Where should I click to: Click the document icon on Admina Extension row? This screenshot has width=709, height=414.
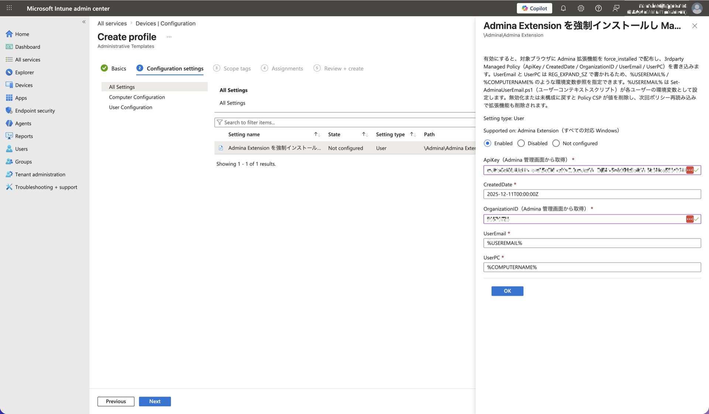(221, 148)
